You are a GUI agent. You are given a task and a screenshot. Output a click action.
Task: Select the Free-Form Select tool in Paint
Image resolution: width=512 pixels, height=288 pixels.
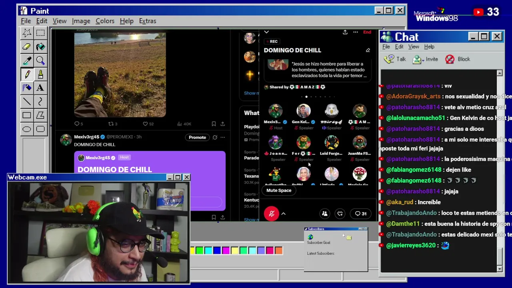click(x=27, y=33)
